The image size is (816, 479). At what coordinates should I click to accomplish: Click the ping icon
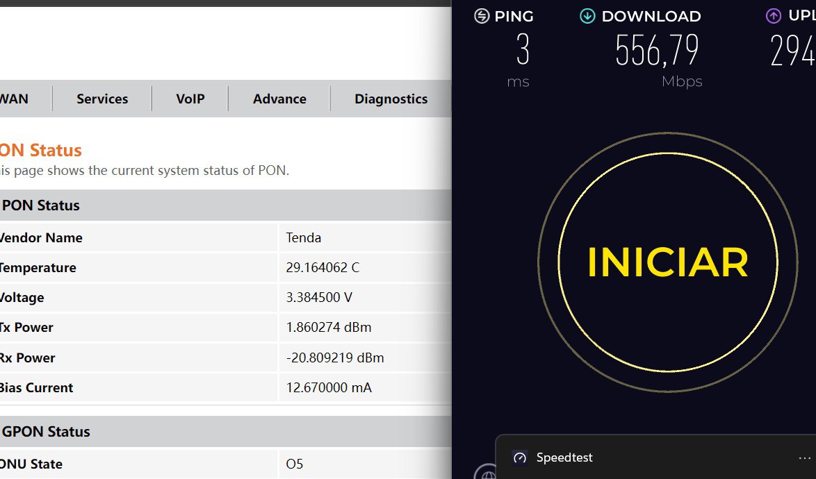point(482,16)
